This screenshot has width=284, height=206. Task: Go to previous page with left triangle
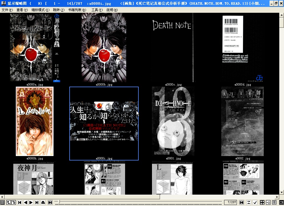(26, 202)
